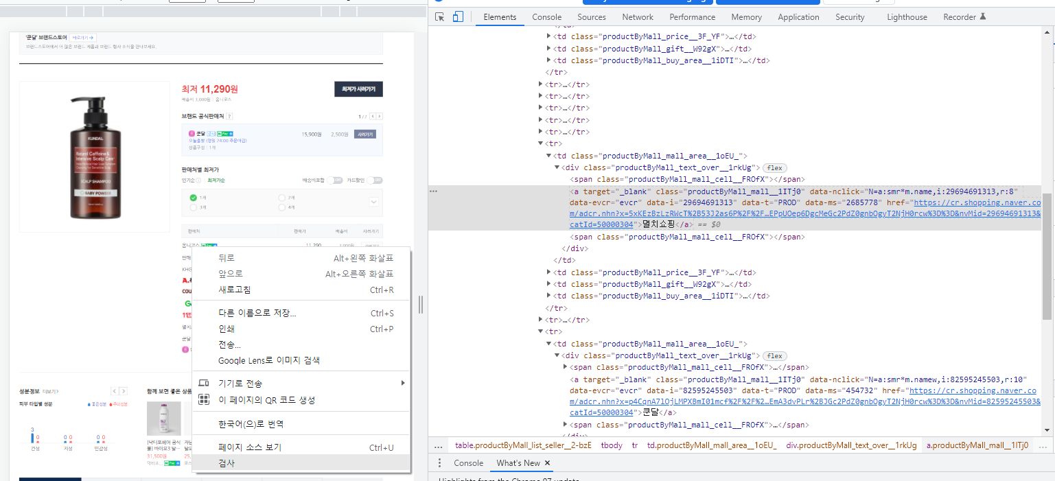Click the 바로가기 link beside 쿤달 브랜드스토어
The height and width of the screenshot is (481, 1055).
83,37
